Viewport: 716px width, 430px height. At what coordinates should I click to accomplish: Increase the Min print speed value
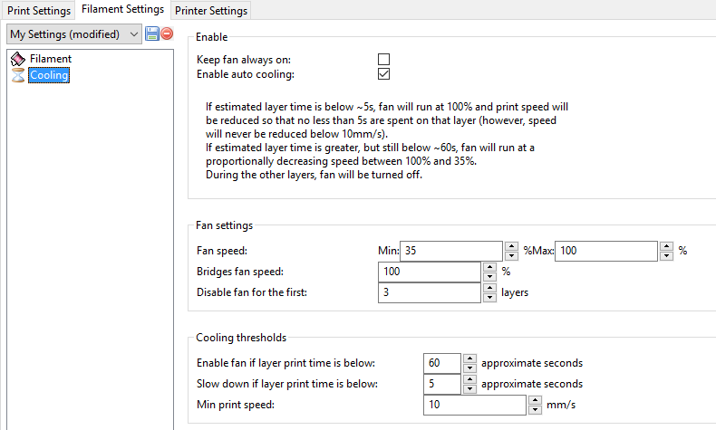[535, 400]
